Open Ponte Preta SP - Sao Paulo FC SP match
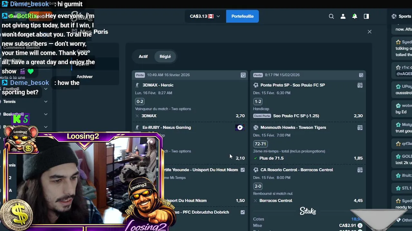Image resolution: width=412 pixels, height=231 pixels. point(293,85)
